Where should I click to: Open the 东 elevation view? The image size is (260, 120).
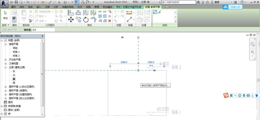click(14, 71)
